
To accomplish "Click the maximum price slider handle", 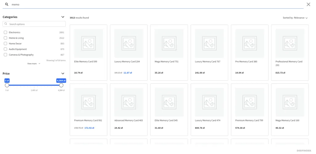I will 61,85.
